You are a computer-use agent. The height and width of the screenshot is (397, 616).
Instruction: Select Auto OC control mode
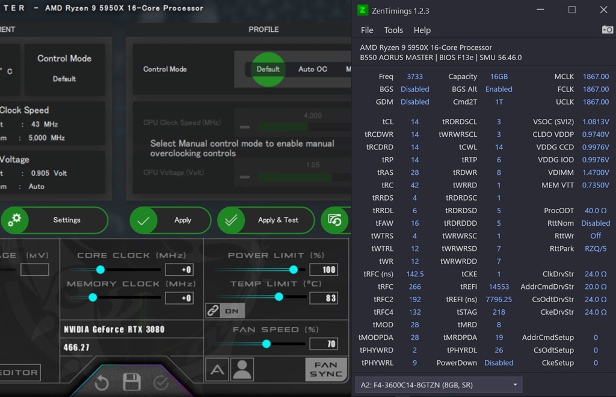(x=313, y=69)
